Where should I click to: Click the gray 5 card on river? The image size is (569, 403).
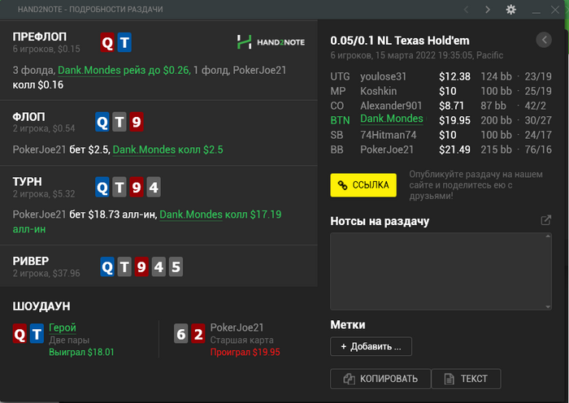coord(176,267)
